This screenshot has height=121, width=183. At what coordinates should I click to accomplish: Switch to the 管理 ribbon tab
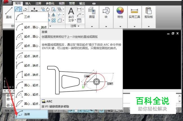coord(72,3)
